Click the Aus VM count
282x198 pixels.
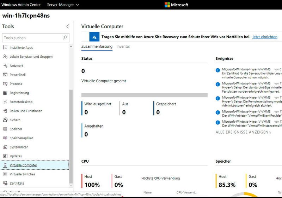tap(124, 112)
